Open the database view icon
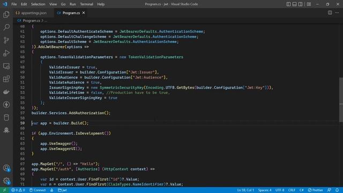343x193 pixels. [x=6, y=117]
